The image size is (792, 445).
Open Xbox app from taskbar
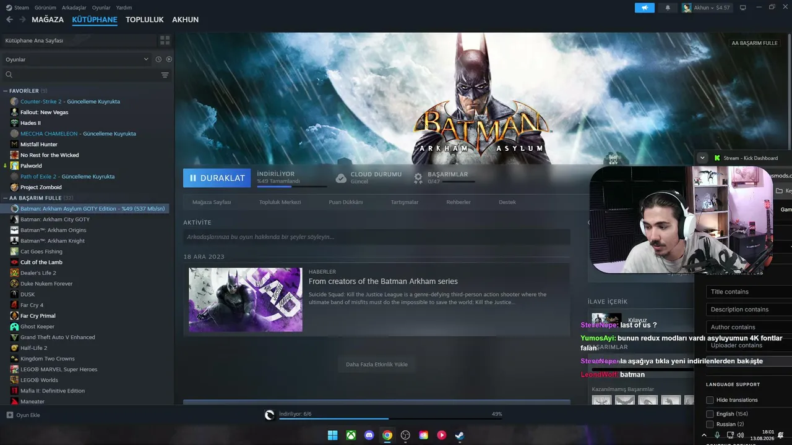[351, 435]
